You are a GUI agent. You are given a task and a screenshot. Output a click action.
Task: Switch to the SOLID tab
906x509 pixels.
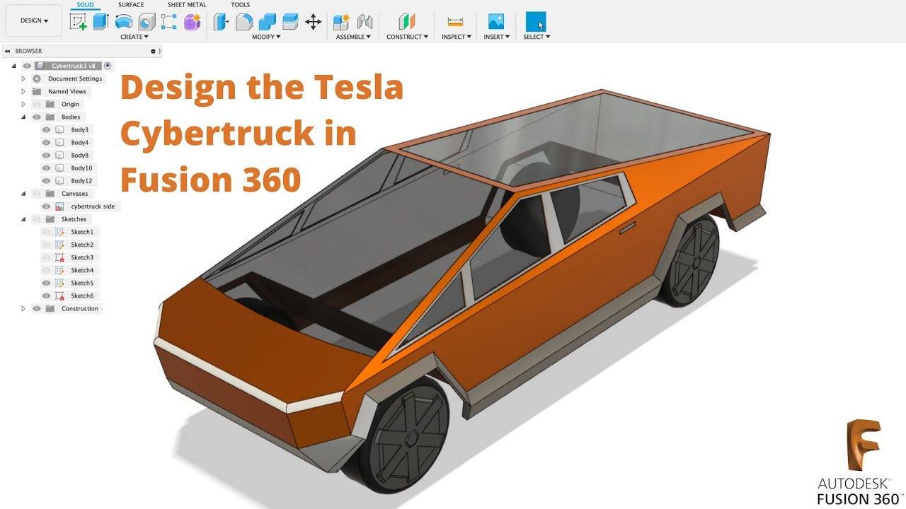(x=85, y=5)
